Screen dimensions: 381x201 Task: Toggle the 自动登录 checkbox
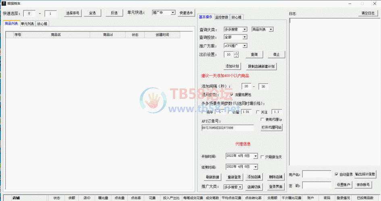[337, 174]
